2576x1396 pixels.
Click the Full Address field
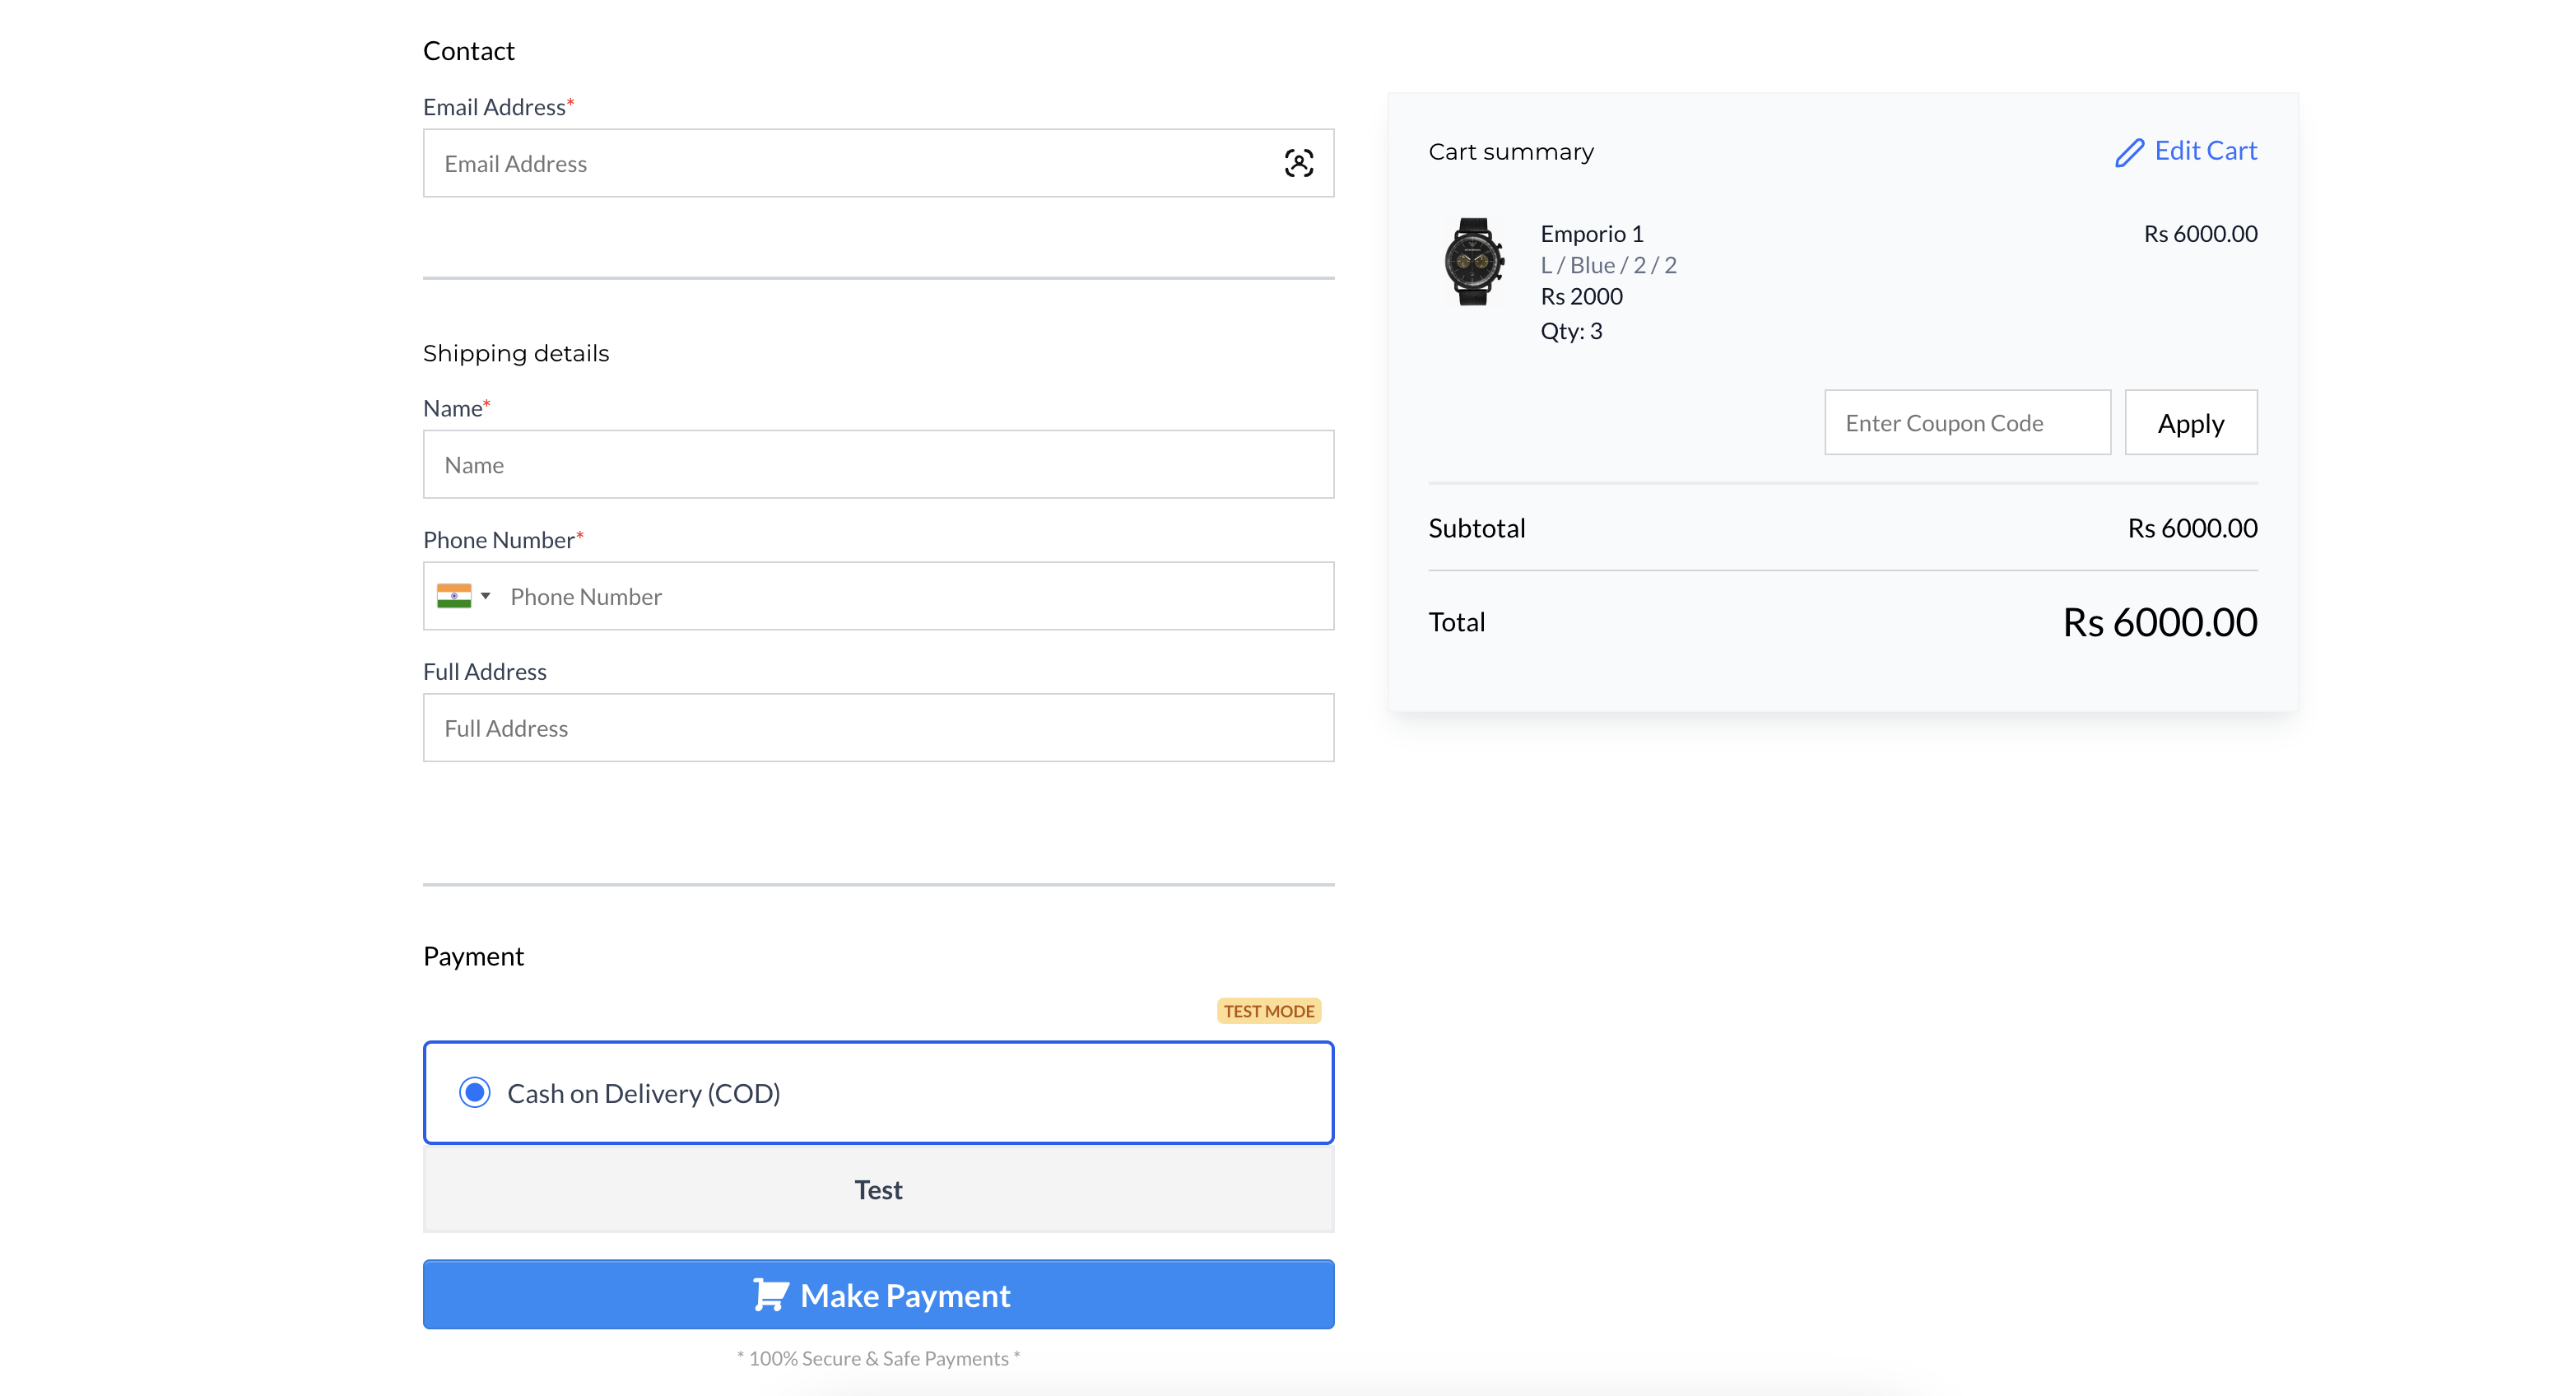(x=878, y=728)
